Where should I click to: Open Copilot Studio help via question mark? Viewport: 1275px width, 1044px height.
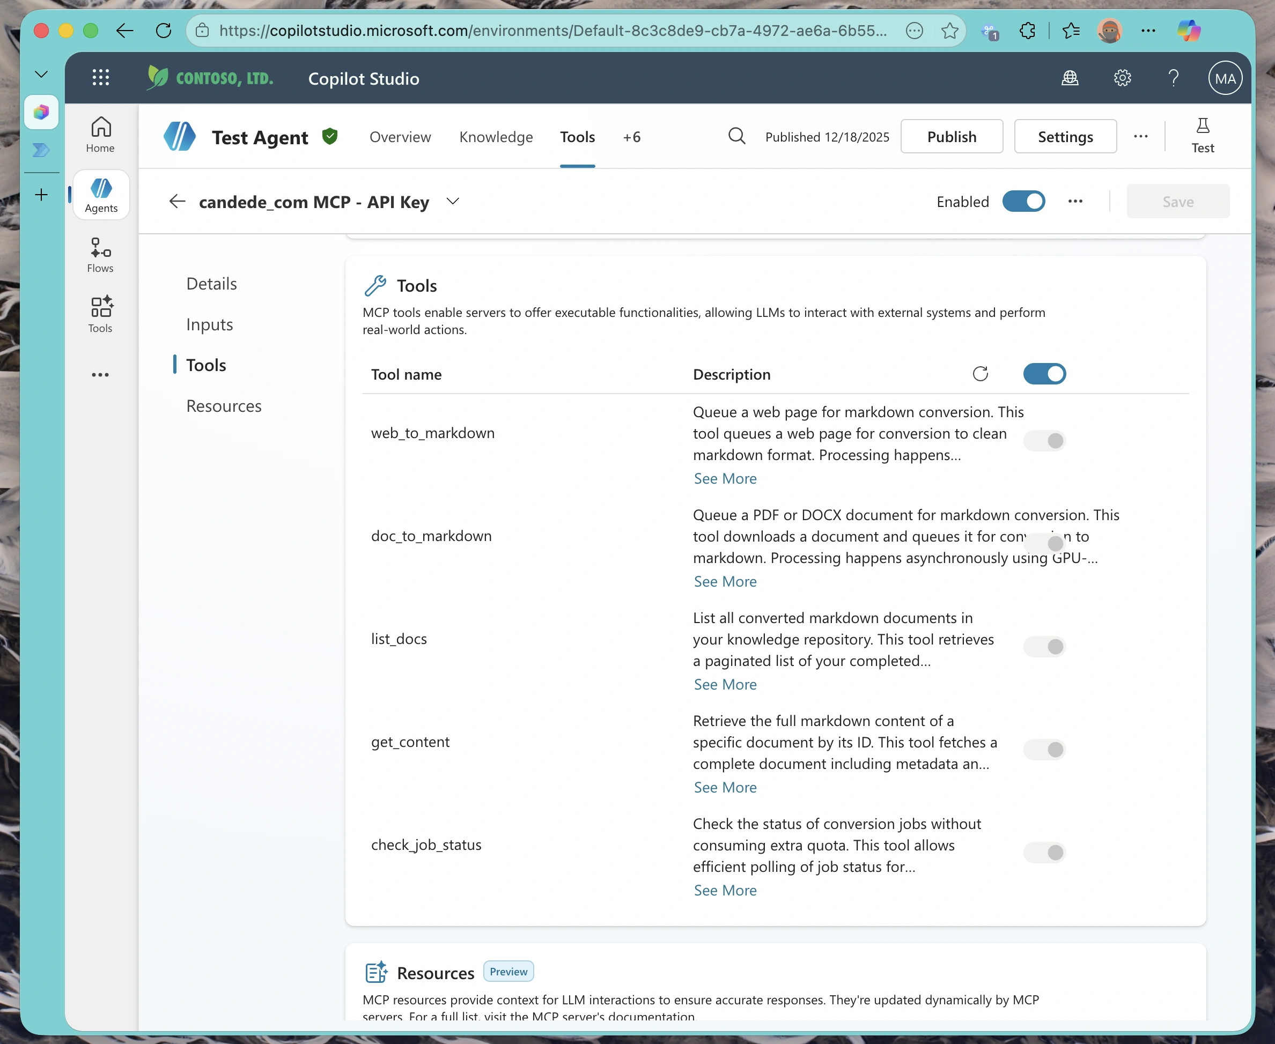click(1173, 78)
